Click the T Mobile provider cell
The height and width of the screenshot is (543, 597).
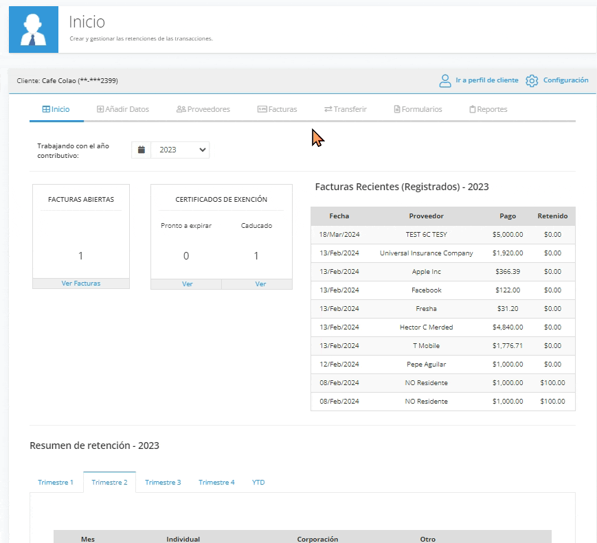[427, 345]
